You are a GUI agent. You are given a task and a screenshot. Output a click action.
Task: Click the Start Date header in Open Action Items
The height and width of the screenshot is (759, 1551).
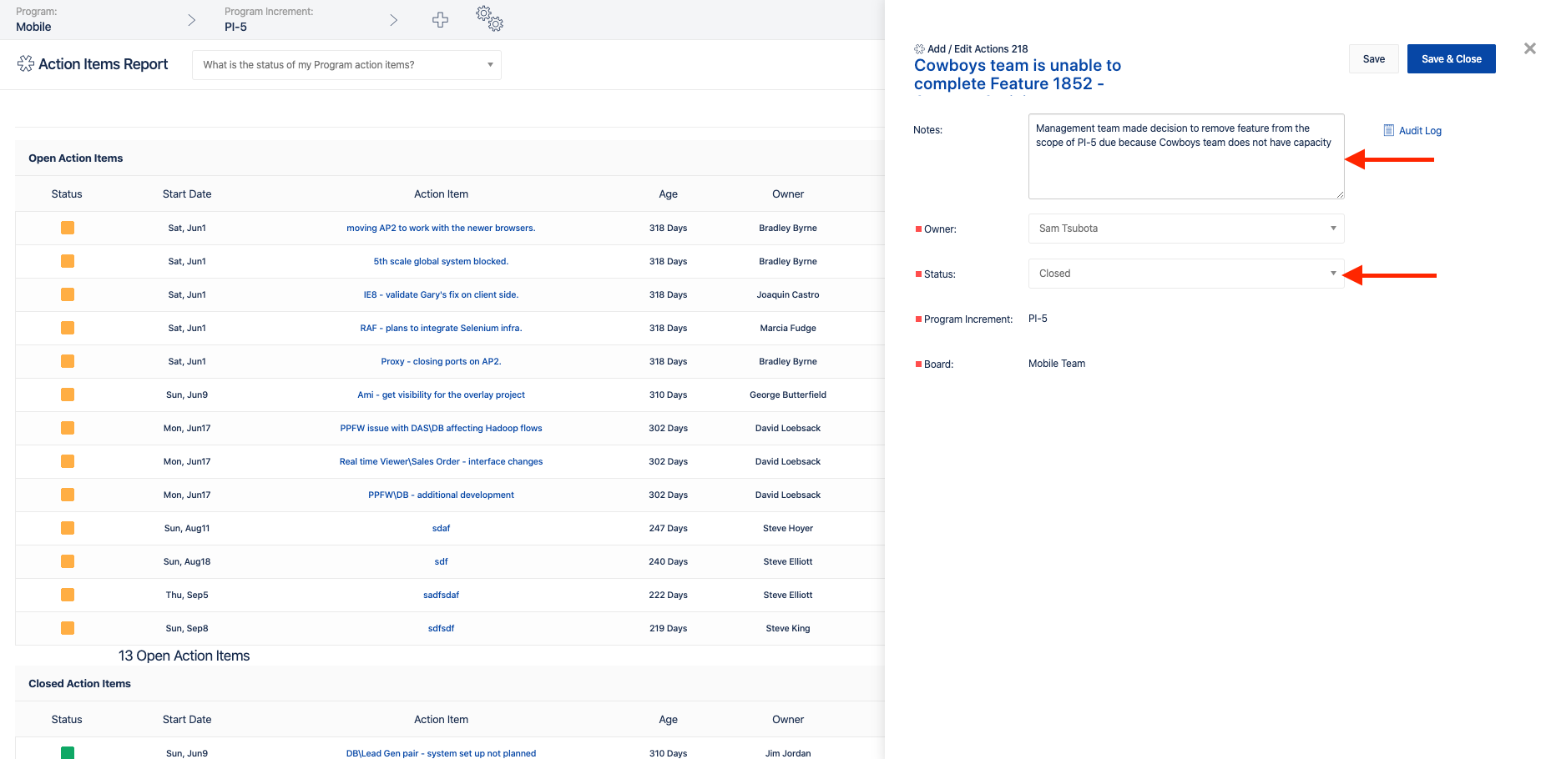point(187,194)
